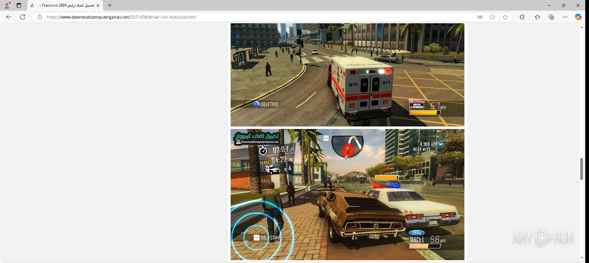Open Settings and more menu

[x=565, y=17]
